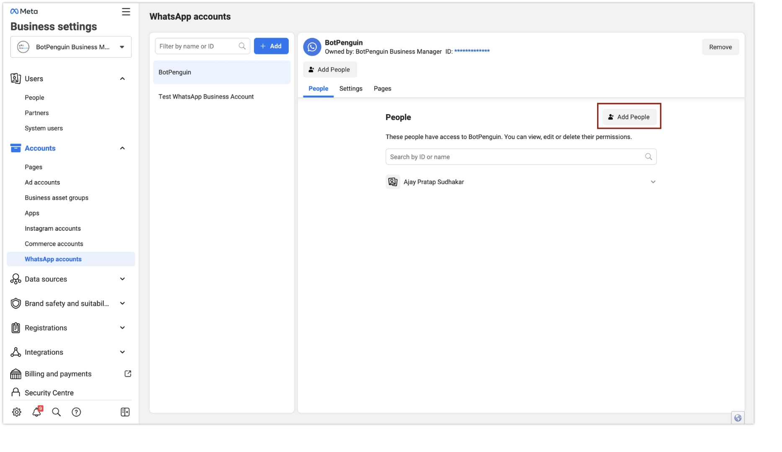Open Pages under Accounts
Viewport: 782px width, 452px height.
[x=34, y=167]
